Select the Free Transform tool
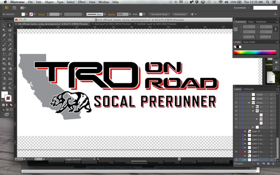The height and width of the screenshot is (175, 280). pyautogui.click(x=10, y=59)
